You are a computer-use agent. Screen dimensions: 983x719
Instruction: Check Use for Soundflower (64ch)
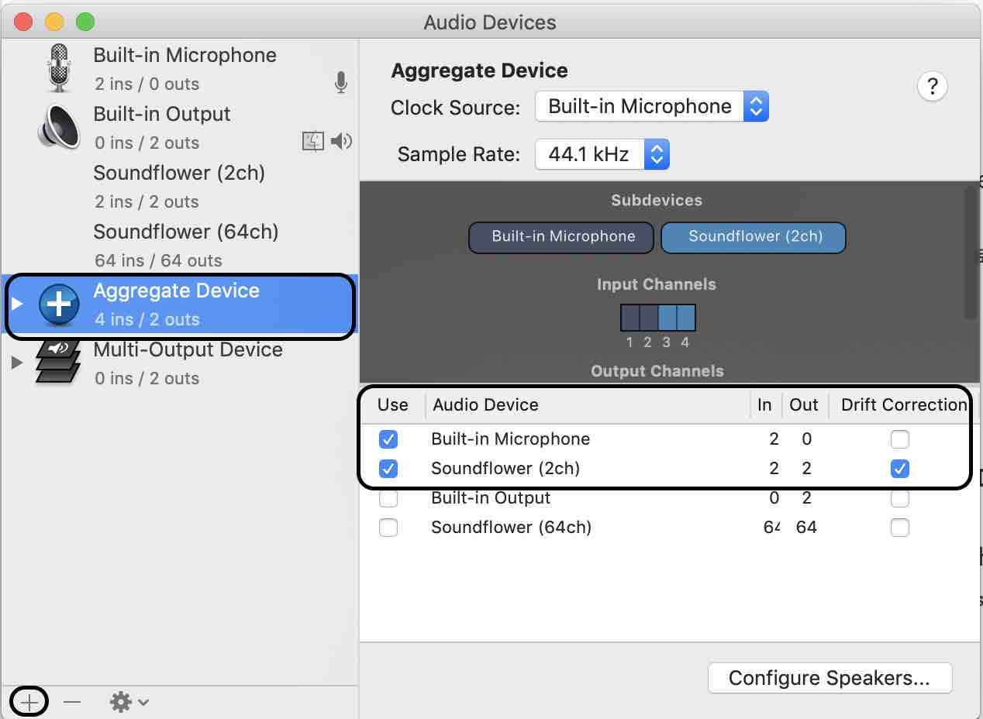pos(388,528)
